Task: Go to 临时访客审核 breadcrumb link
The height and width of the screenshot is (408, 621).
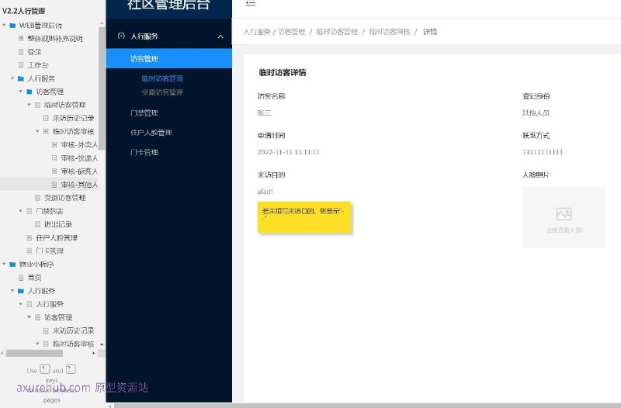Action: tap(390, 32)
